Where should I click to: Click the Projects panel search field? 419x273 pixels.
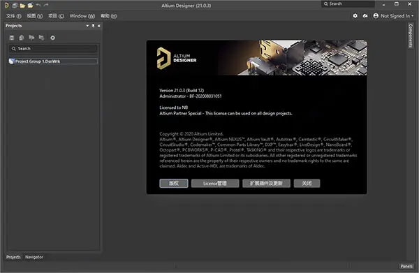pos(53,48)
